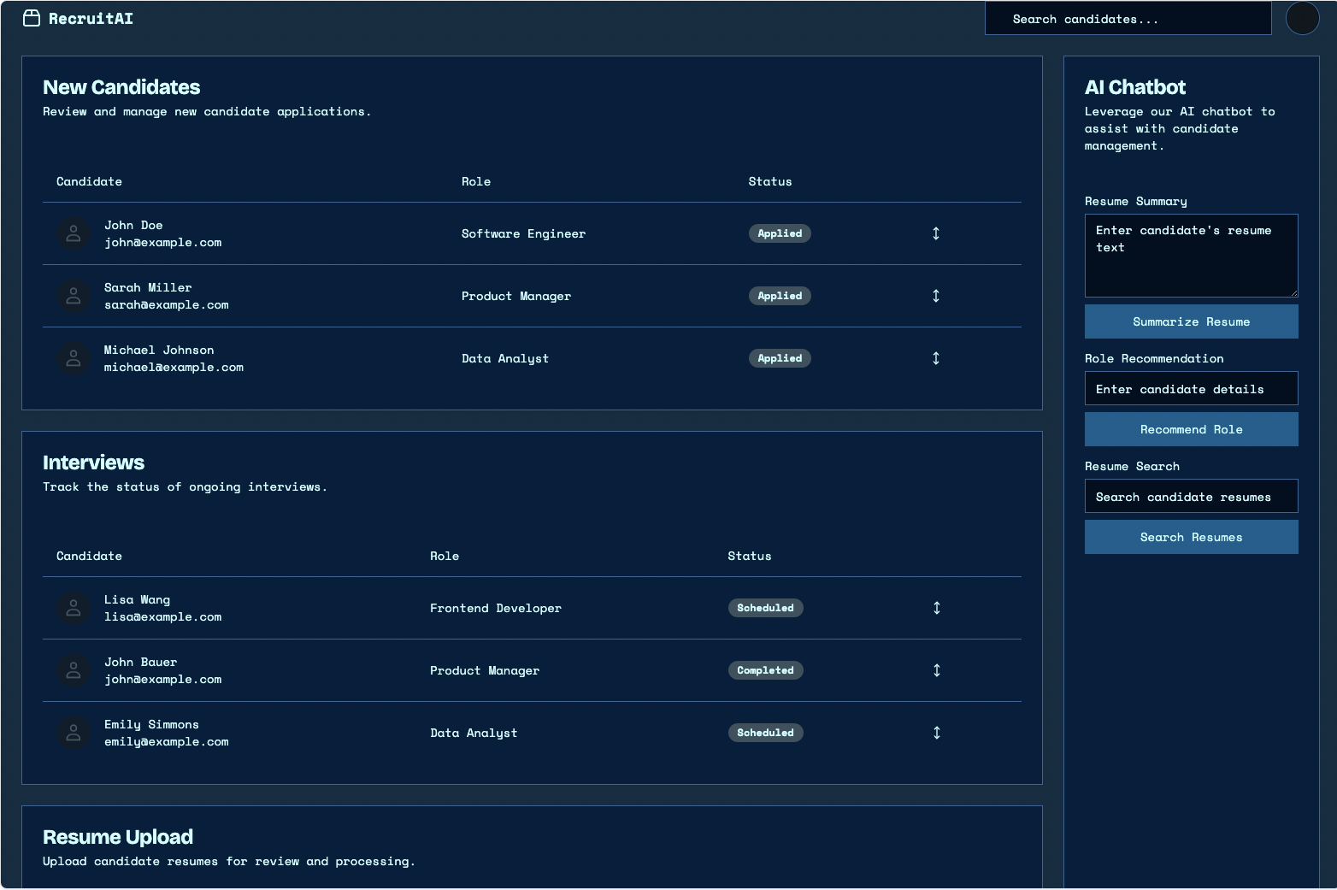Click the New Candidates heading
The width and height of the screenshot is (1337, 890).
click(121, 87)
